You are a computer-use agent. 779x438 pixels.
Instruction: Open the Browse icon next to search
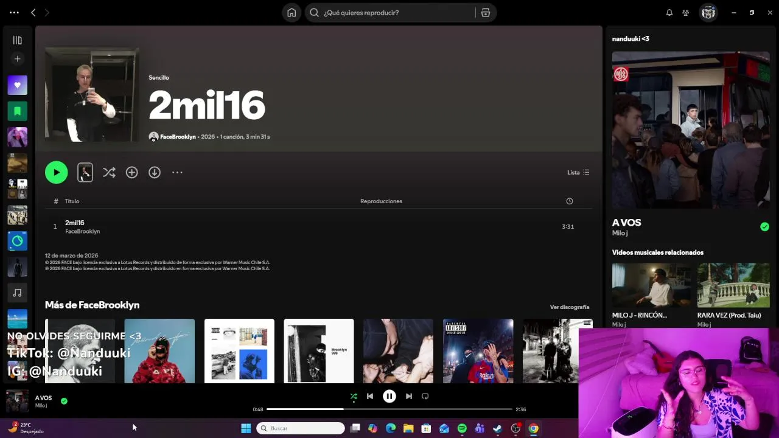click(486, 12)
